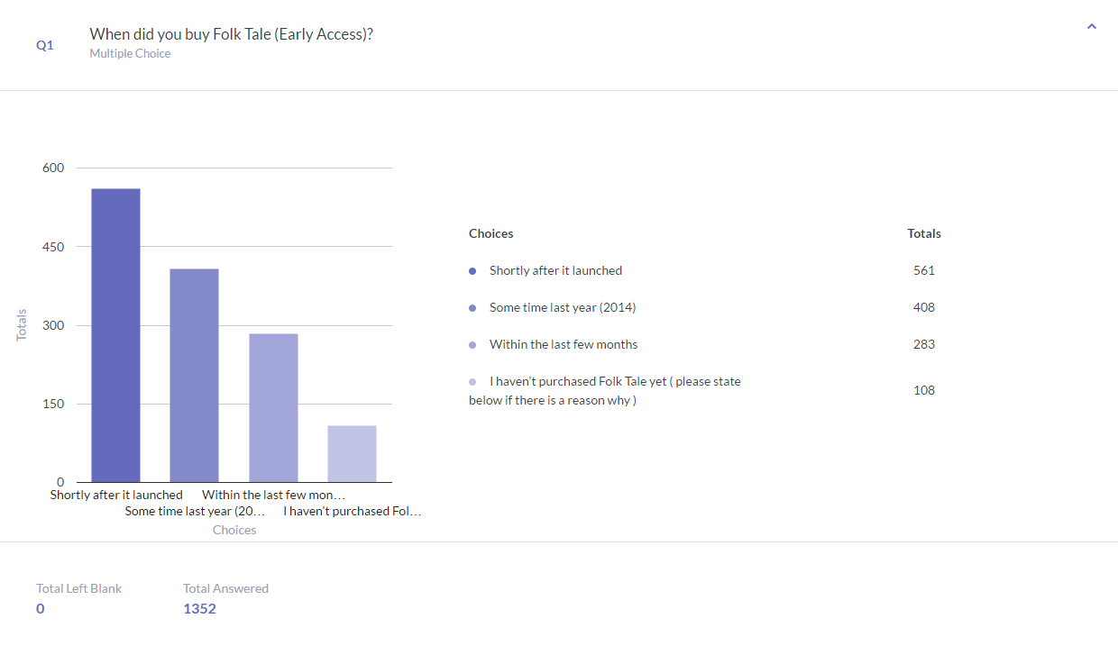Select the 'Shortly after it launched' legend dot

(x=472, y=271)
